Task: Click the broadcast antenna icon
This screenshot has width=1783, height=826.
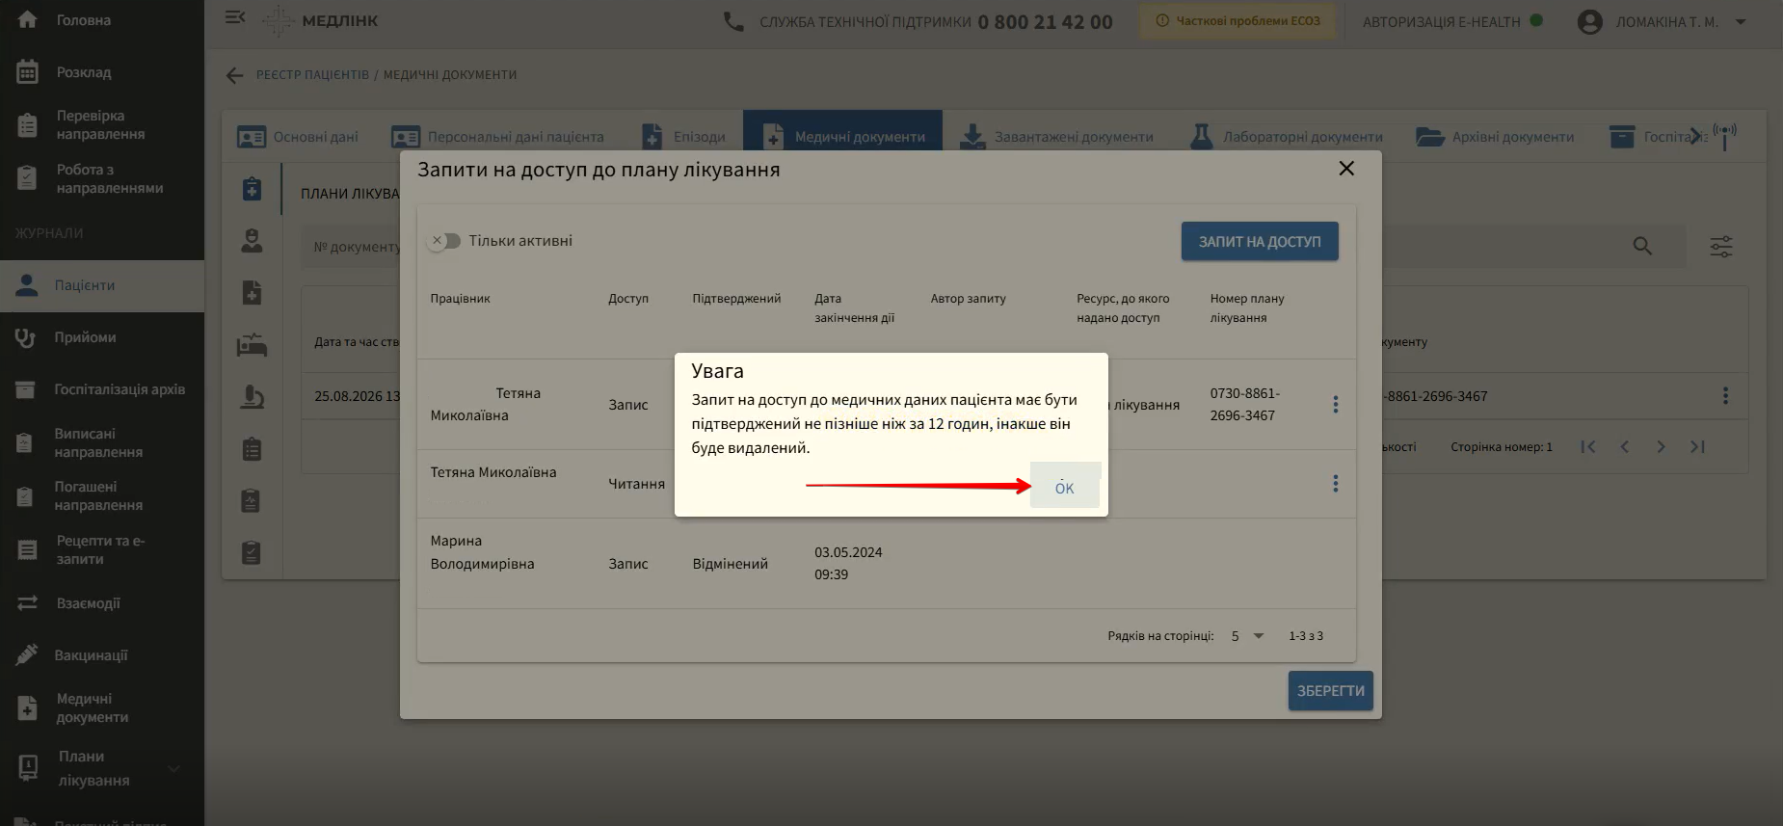Action: click(1725, 135)
